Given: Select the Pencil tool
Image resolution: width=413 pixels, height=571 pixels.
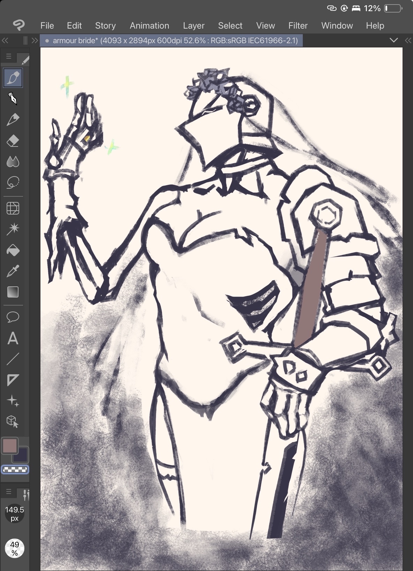Looking at the screenshot, I should pos(13,120).
